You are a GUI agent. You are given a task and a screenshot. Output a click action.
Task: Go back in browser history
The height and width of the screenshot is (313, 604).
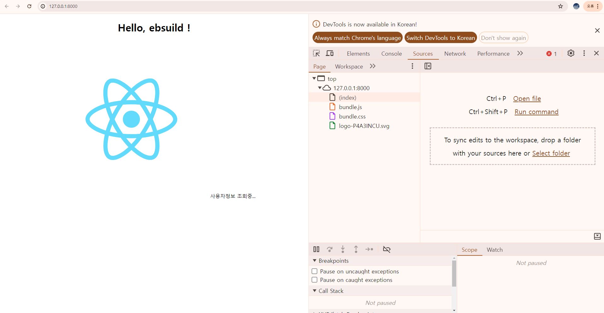click(x=7, y=6)
